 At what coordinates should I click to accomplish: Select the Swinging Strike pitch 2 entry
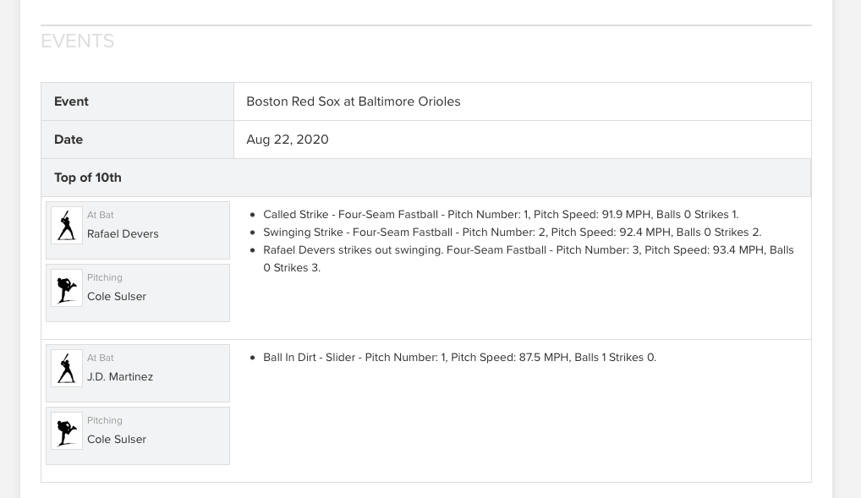512,233
